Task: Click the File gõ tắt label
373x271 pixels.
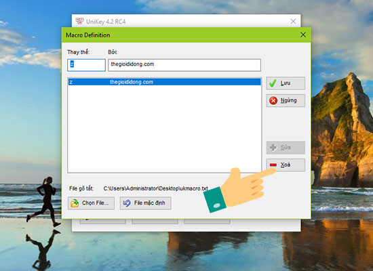Action: pos(81,188)
